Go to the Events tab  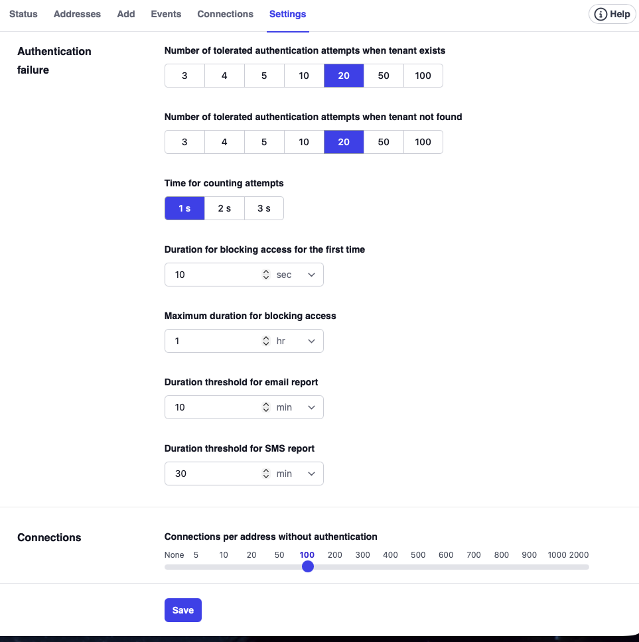click(x=166, y=14)
